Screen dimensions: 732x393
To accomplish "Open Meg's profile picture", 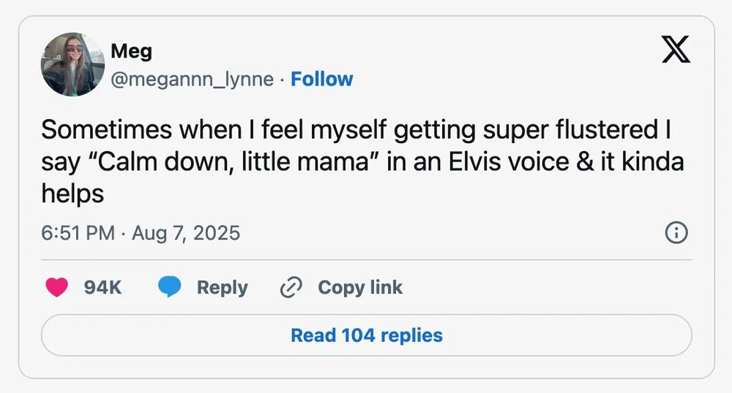I will pyautogui.click(x=72, y=64).
